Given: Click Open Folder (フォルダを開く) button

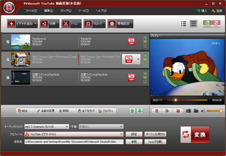Looking at the screenshot, I should click(155, 142).
